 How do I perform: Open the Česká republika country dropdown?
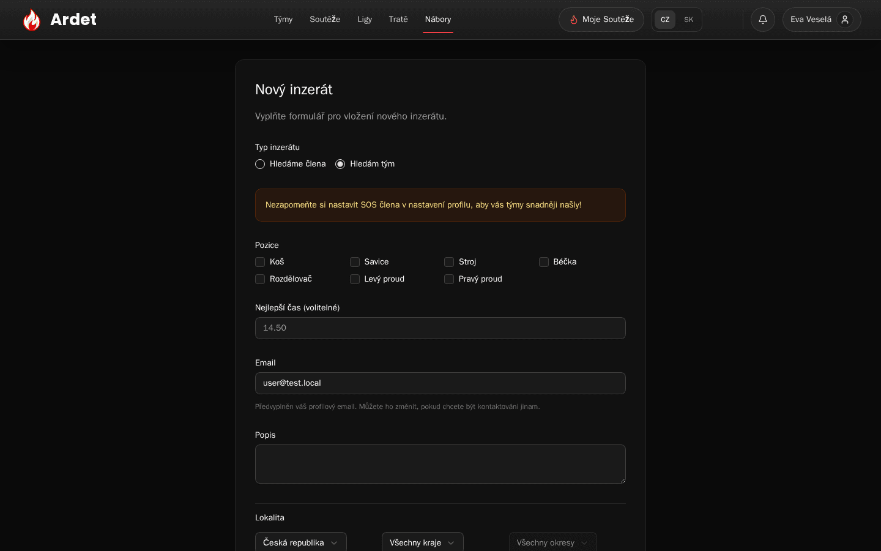(301, 542)
